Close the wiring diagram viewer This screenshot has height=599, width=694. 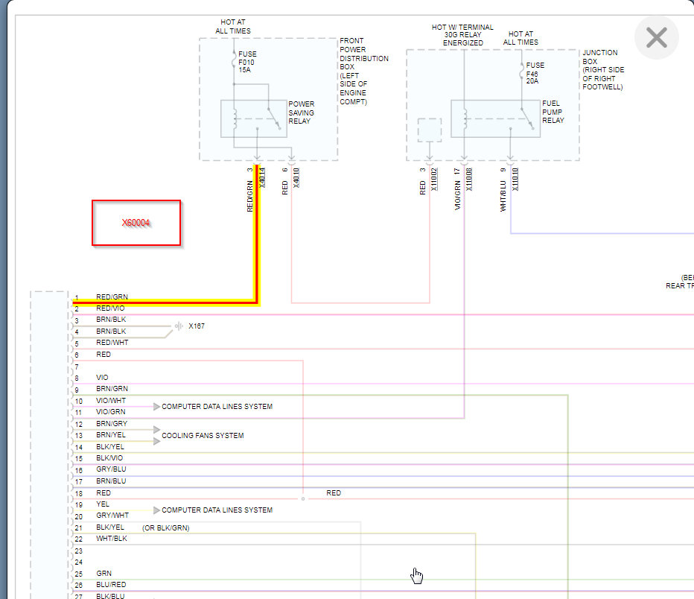coord(656,37)
